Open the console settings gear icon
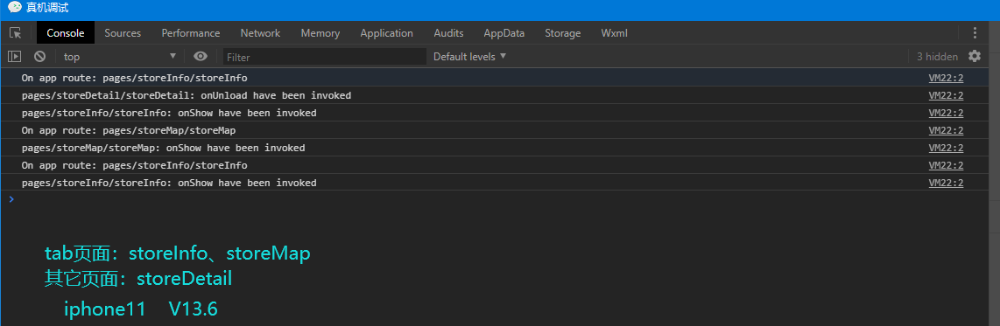The width and height of the screenshot is (1000, 326). click(975, 56)
